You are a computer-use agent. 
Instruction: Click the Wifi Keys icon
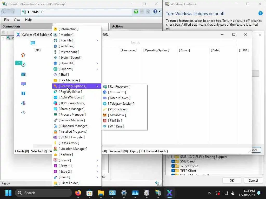pyautogui.click(x=105, y=126)
